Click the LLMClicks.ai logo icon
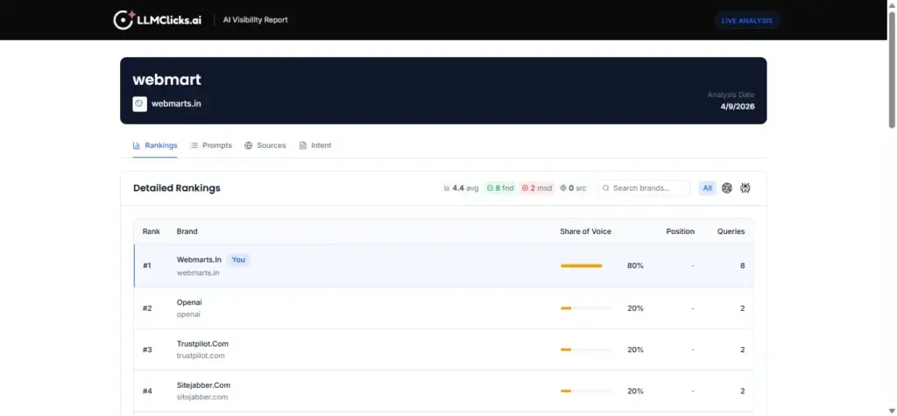897x416 pixels. tap(124, 19)
